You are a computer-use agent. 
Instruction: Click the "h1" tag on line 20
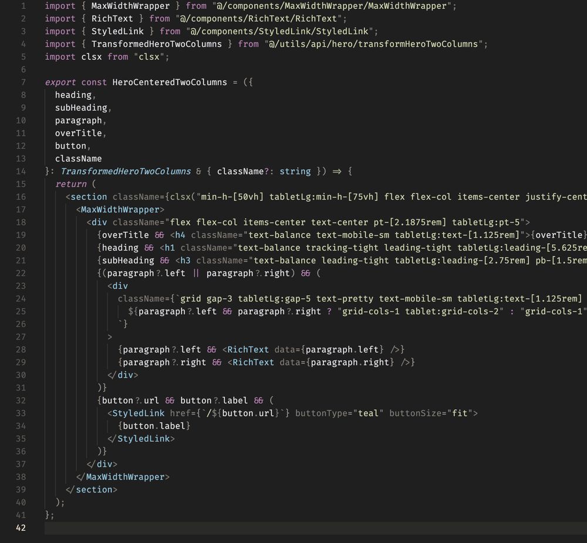click(x=170, y=248)
